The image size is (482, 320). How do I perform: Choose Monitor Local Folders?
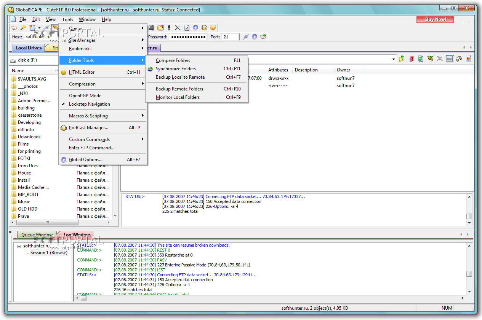coord(197,97)
